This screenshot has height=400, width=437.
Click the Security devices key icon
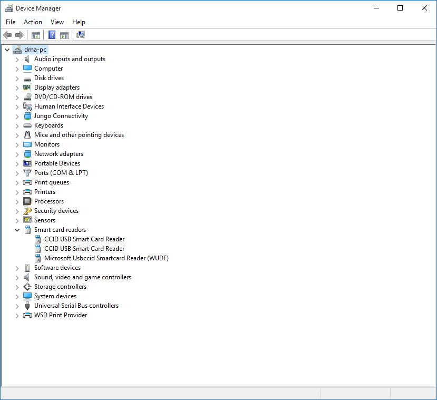tap(27, 211)
